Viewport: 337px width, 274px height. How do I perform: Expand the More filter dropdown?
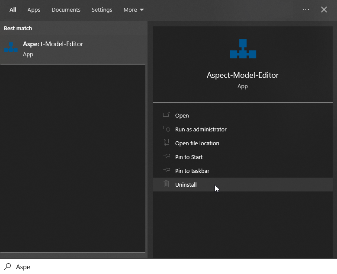point(133,10)
